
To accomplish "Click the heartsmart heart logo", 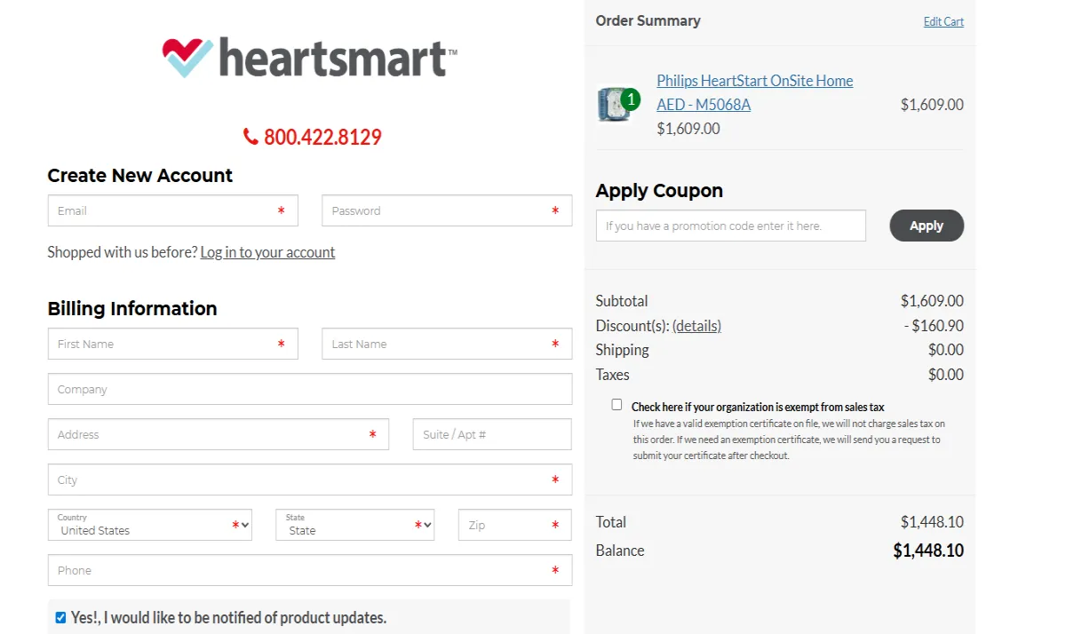I will tap(181, 55).
